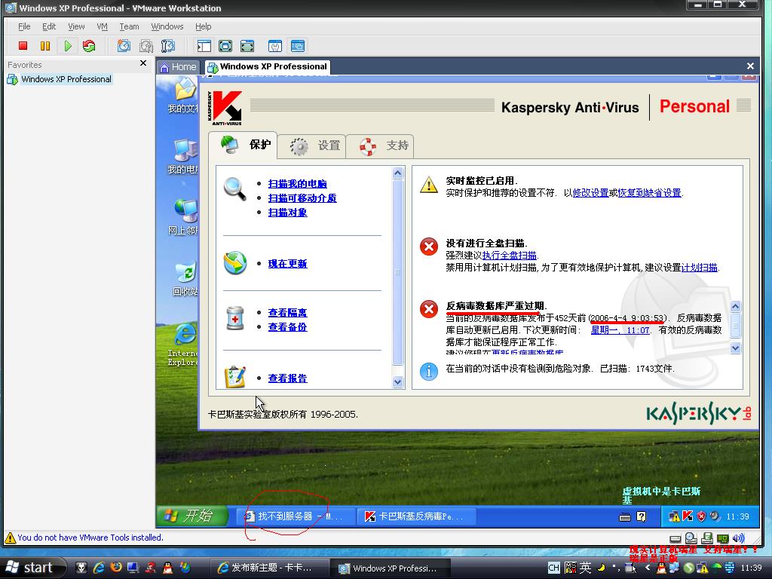Click 执行全盘扫描 full scan link
Viewport: 772px width, 579px height.
pyautogui.click(x=509, y=255)
